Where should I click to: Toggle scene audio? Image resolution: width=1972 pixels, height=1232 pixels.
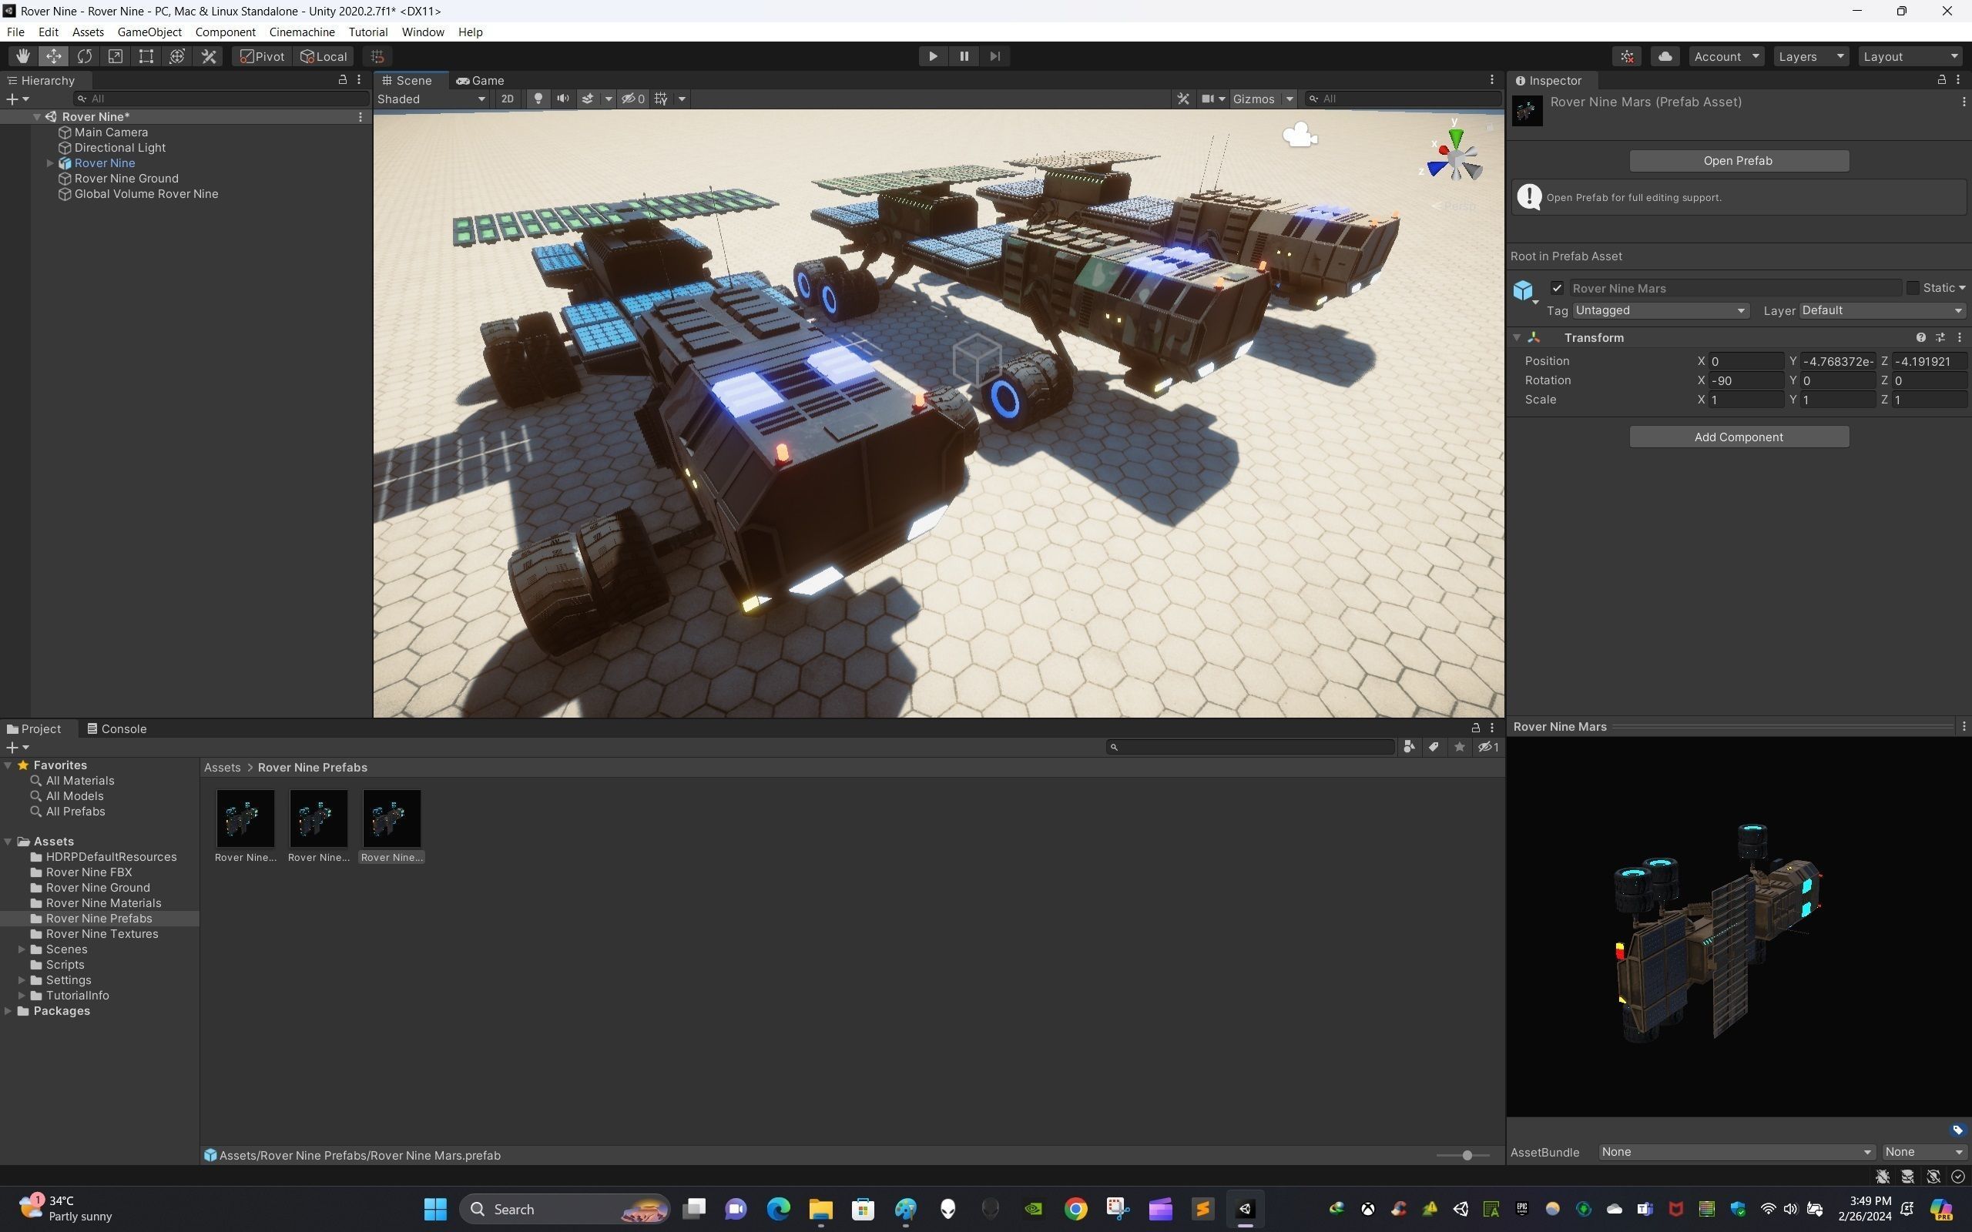[x=562, y=99]
